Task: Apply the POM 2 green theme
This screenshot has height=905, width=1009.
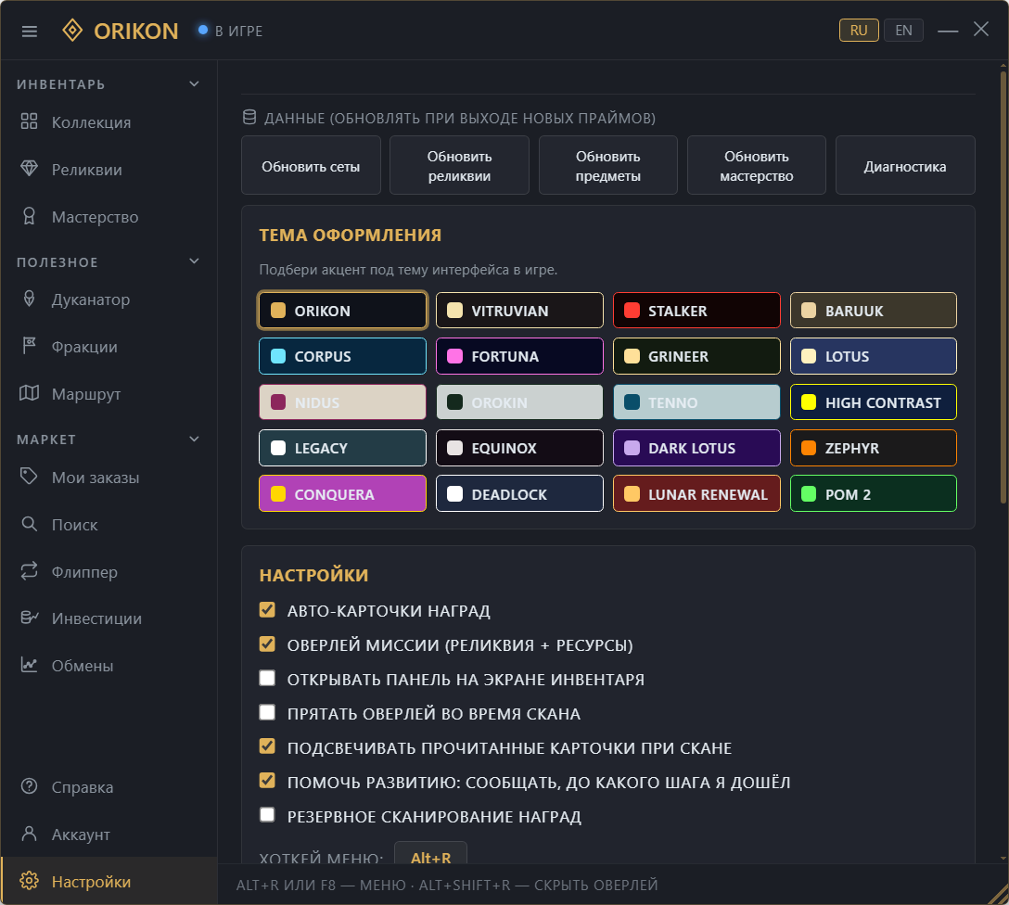Action: pos(874,493)
